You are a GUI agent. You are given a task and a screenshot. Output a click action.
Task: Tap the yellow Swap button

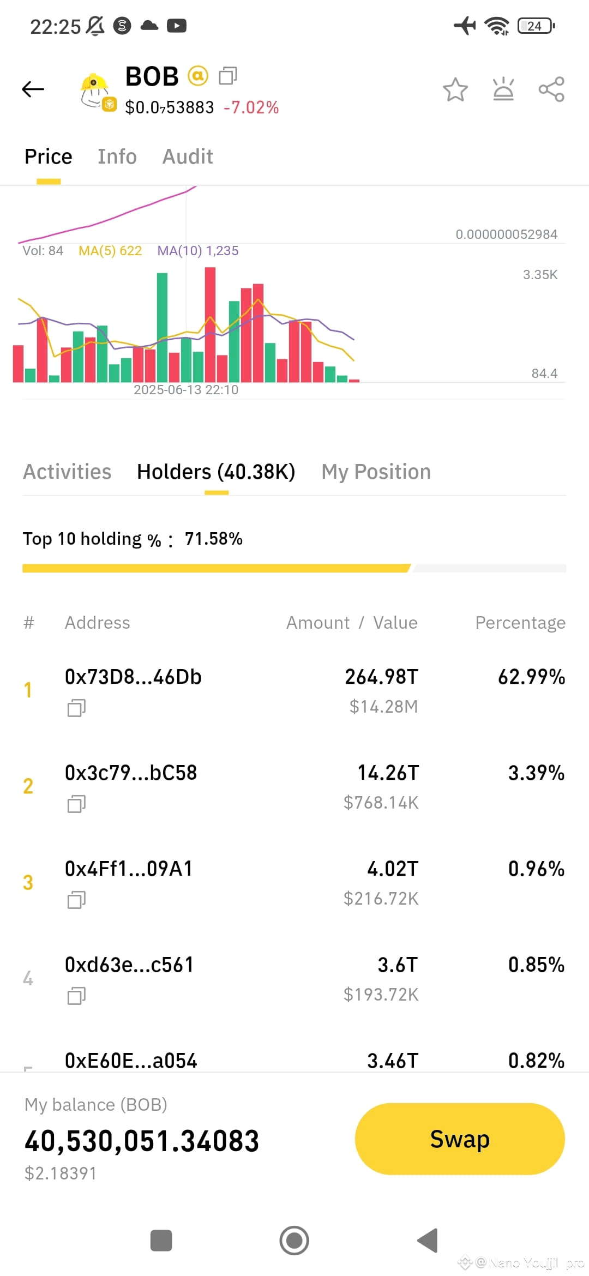coord(460,1139)
